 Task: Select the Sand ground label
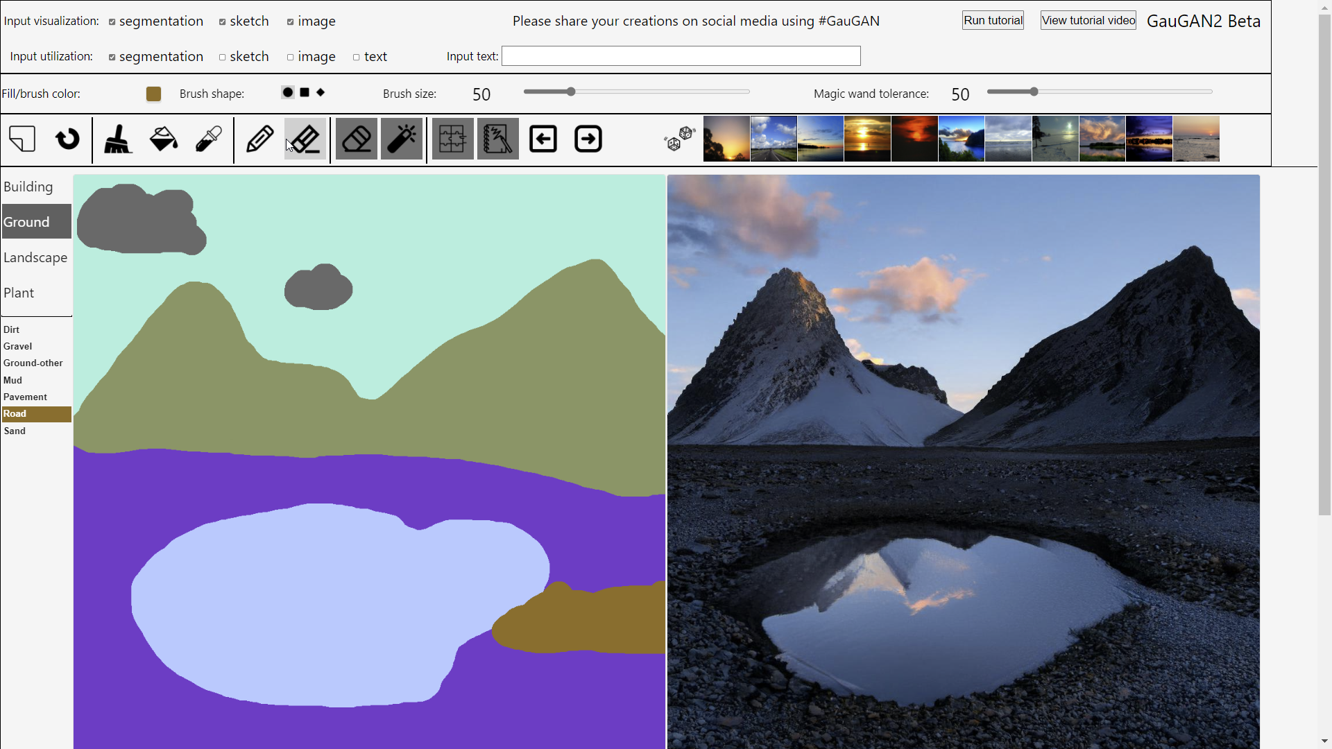[x=15, y=431]
